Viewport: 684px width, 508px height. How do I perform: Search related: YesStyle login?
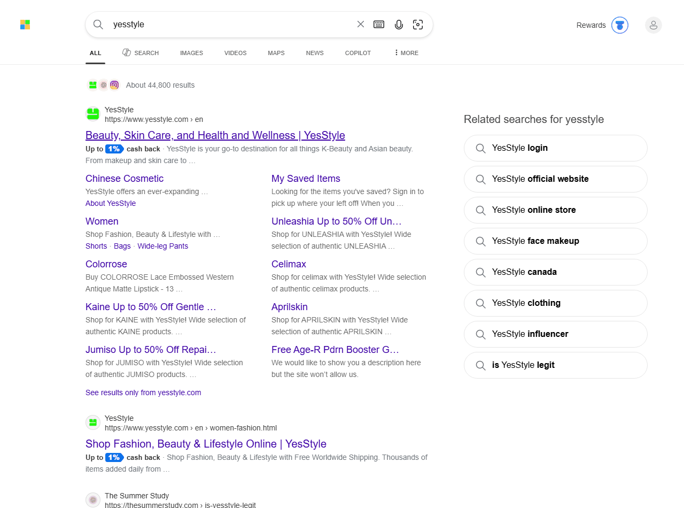coord(556,148)
